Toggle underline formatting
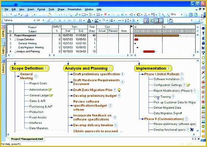The image size is (207, 147). (x=74, y=20)
